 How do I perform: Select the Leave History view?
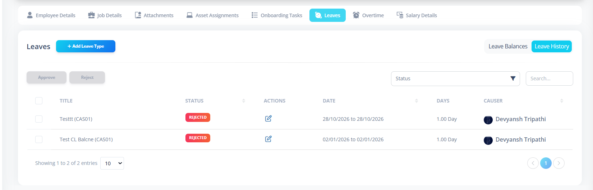coord(552,46)
